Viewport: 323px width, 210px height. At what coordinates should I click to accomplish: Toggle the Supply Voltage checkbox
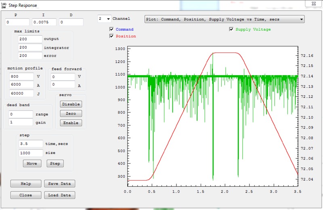tap(231, 29)
